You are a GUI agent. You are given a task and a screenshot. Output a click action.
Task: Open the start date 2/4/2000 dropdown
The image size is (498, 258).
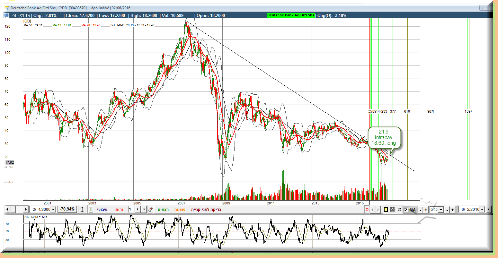point(53,210)
